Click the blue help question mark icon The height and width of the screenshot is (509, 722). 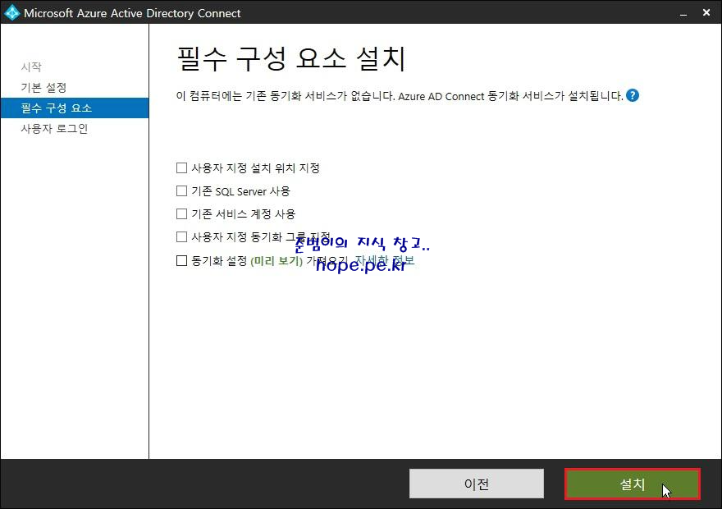633,95
